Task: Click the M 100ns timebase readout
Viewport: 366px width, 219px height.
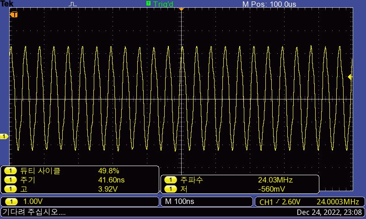Action: point(179,202)
